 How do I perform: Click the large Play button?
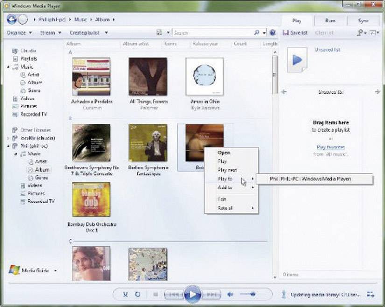point(192,294)
